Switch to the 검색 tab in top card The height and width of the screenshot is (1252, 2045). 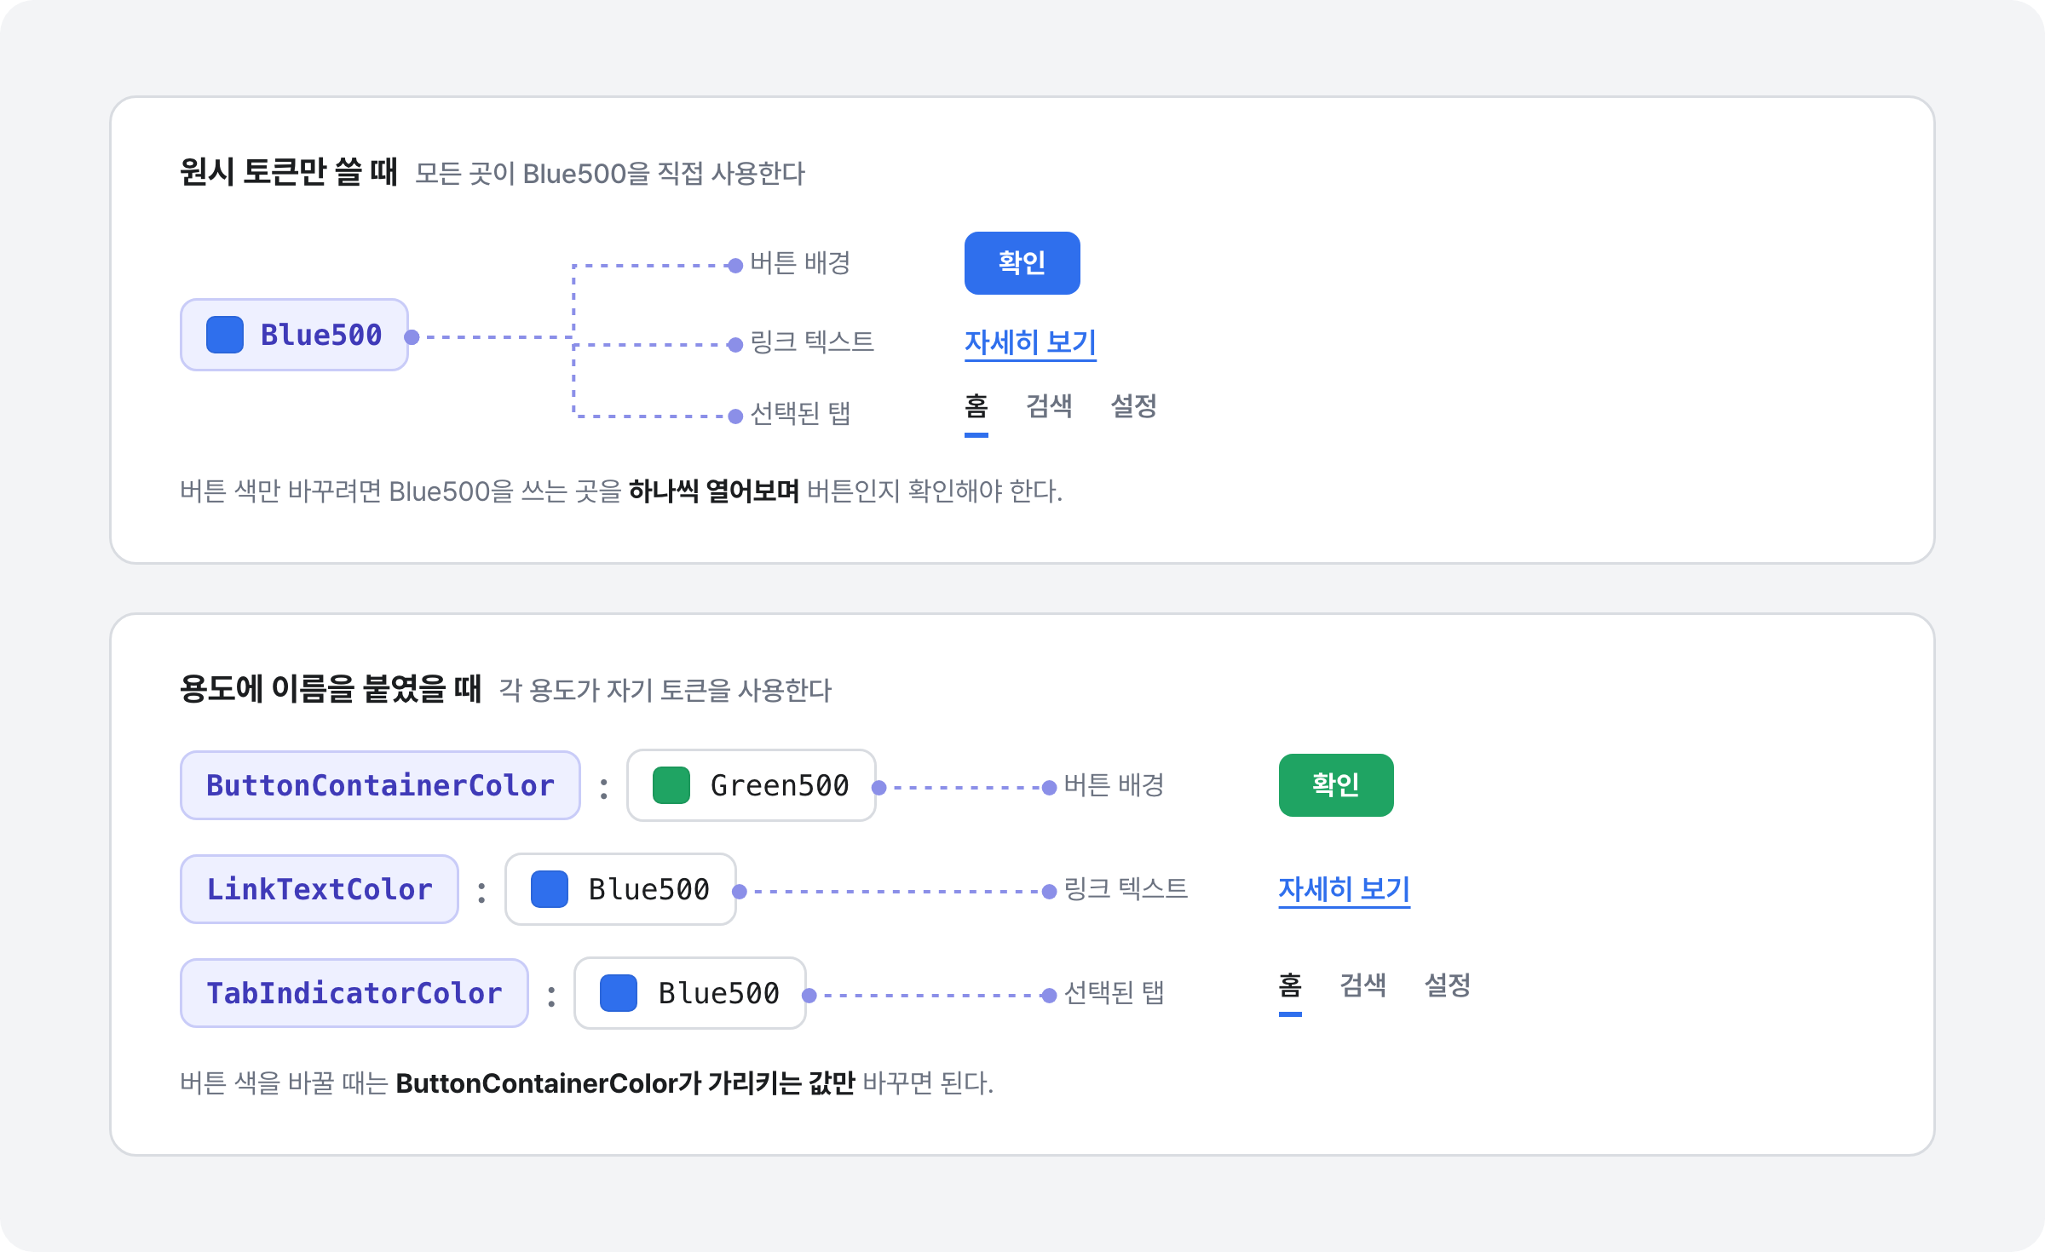(x=1049, y=406)
